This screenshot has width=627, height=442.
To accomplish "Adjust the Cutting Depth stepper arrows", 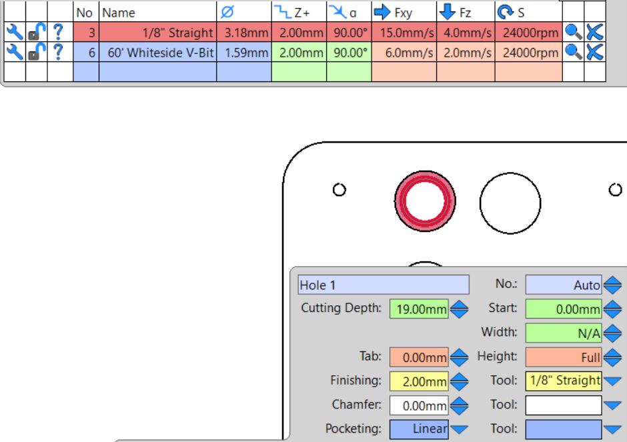I will point(459,309).
